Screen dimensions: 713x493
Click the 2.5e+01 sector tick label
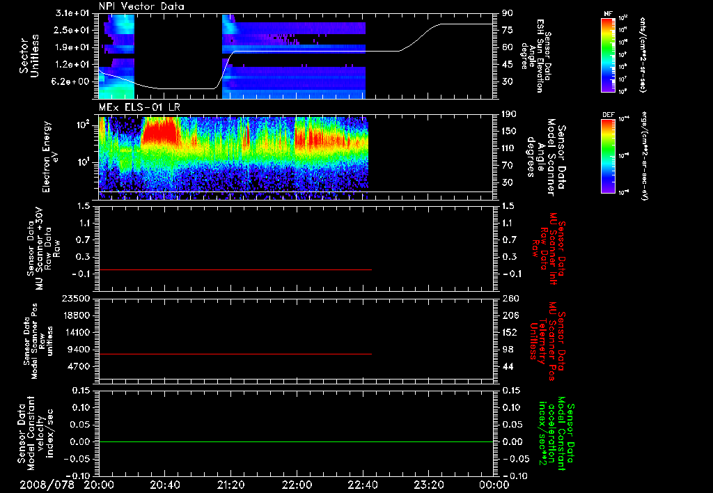click(72, 30)
